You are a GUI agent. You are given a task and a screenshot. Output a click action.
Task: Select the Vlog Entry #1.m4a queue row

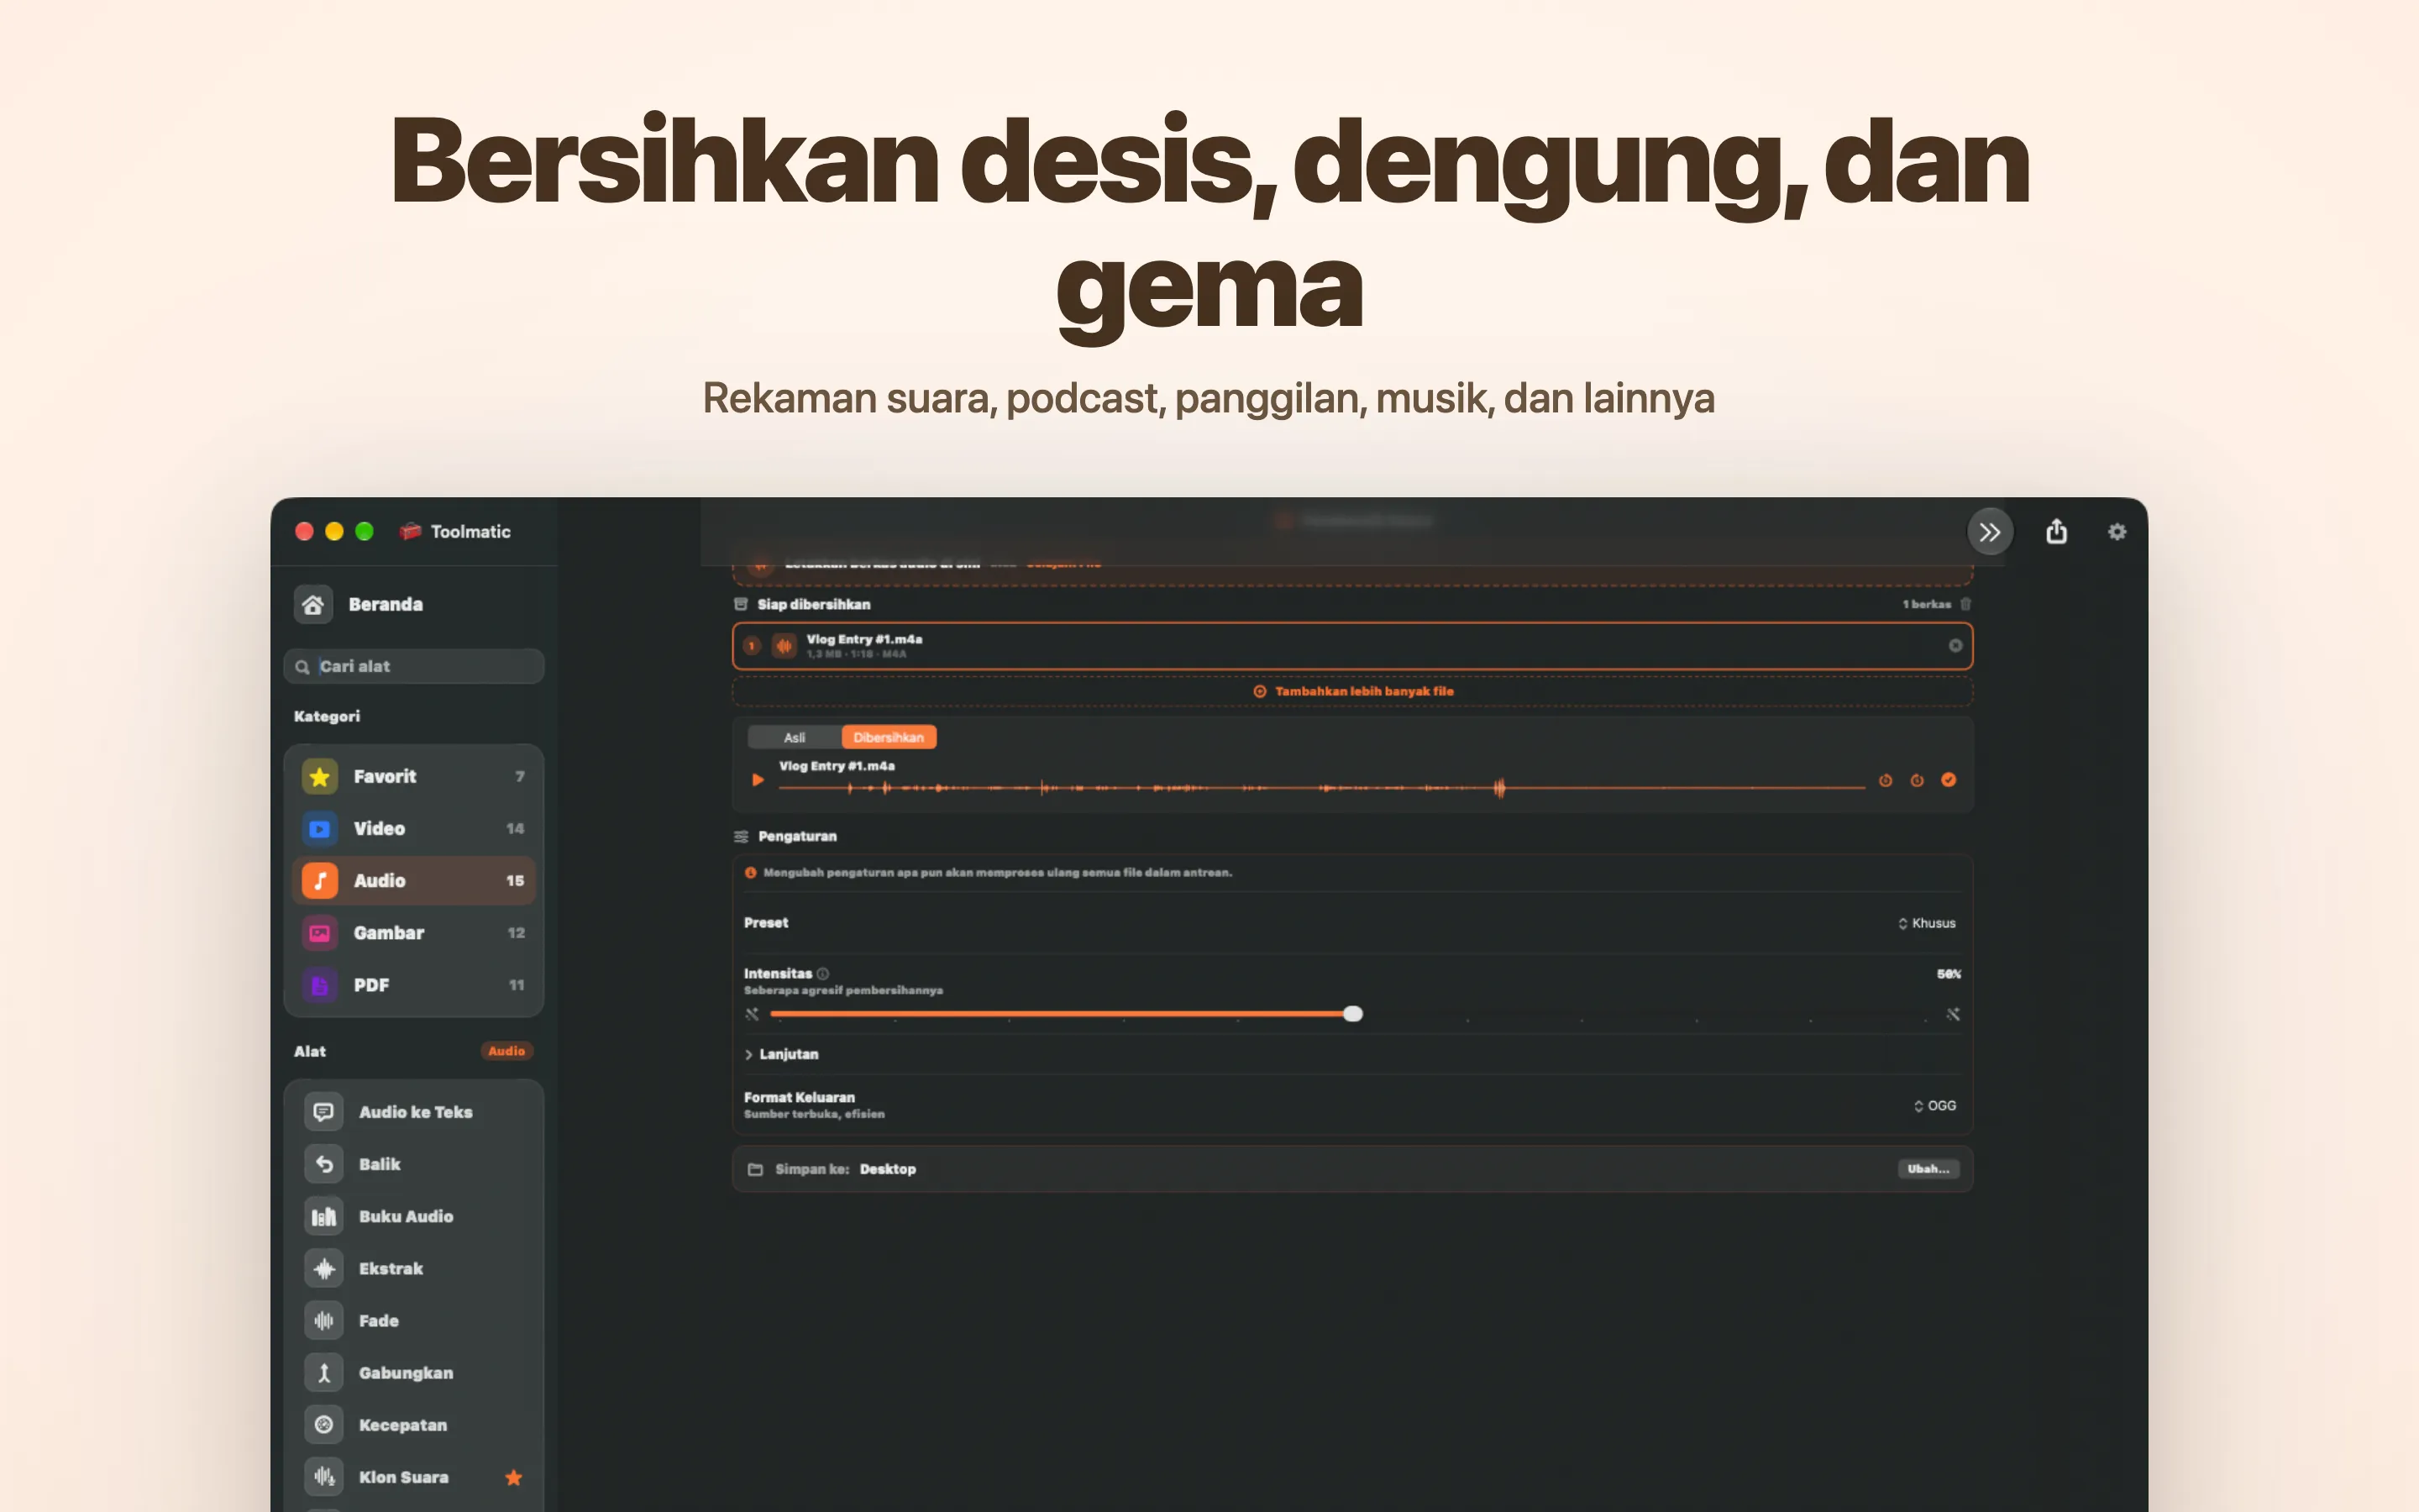1352,646
